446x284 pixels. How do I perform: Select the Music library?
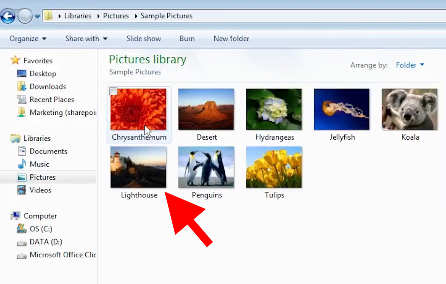coord(39,164)
